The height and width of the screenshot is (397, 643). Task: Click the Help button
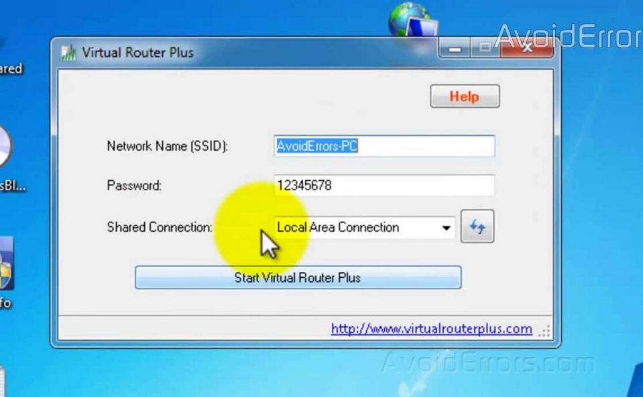[x=464, y=96]
